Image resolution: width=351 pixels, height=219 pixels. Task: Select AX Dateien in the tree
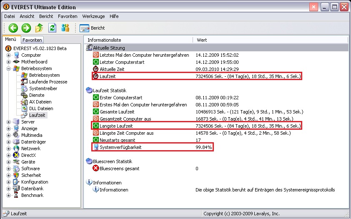40,102
